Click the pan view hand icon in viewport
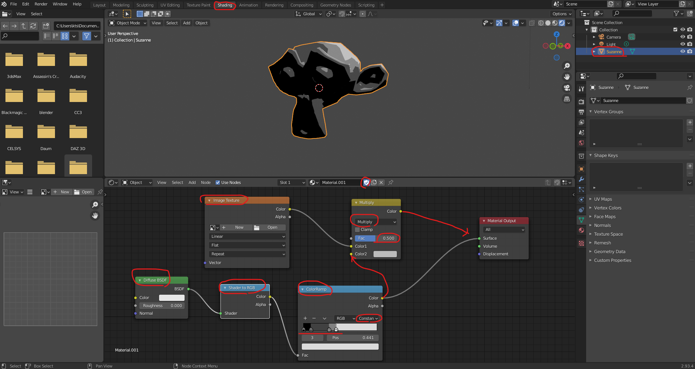The height and width of the screenshot is (369, 695). pyautogui.click(x=567, y=77)
